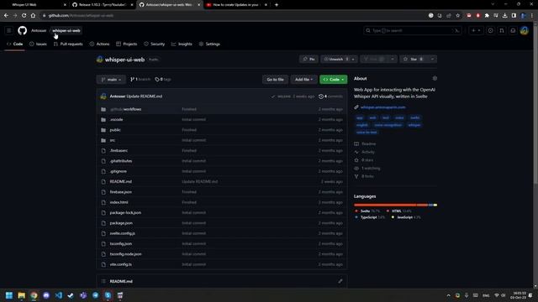
Task: Open Windows Start menu
Action: pyautogui.click(x=9, y=295)
